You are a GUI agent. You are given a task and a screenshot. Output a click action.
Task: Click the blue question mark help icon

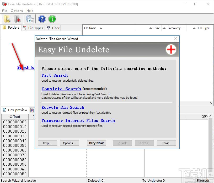tap(42, 19)
